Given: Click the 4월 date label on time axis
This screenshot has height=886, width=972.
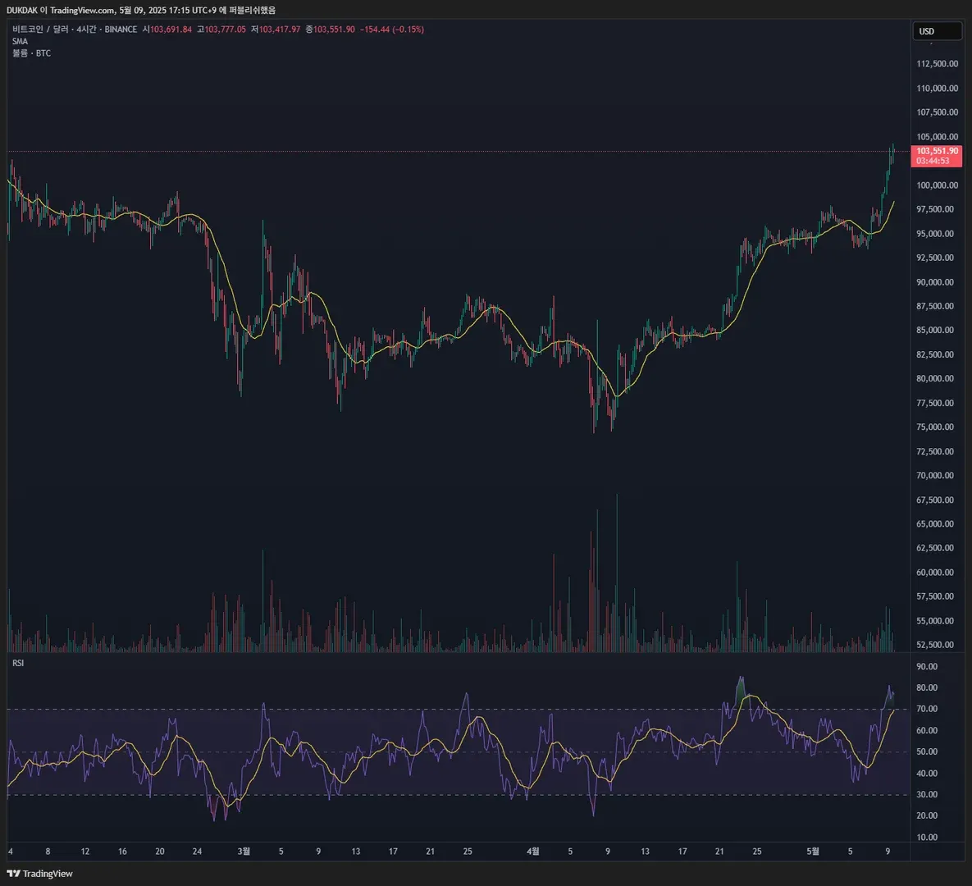Looking at the screenshot, I should tap(532, 852).
